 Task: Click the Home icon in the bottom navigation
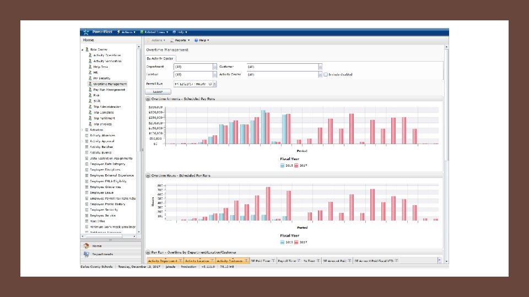87,246
